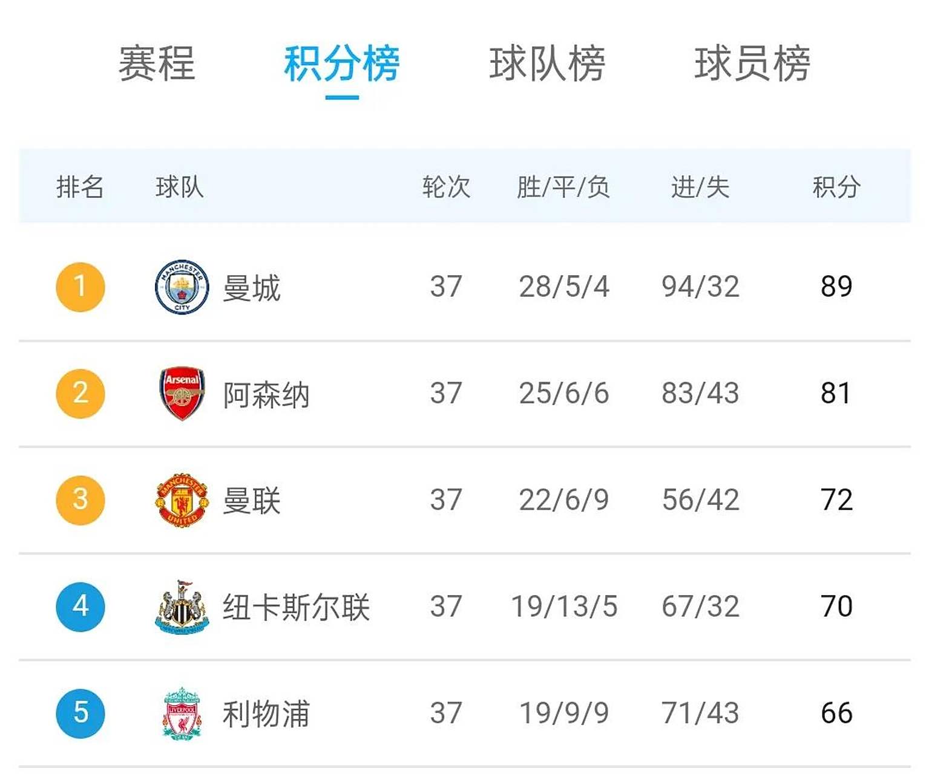Click the orange rank badge number 2

(x=79, y=393)
